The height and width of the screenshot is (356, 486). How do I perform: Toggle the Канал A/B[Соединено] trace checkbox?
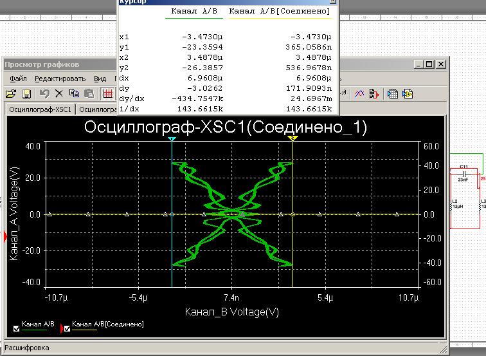pyautogui.click(x=67, y=328)
